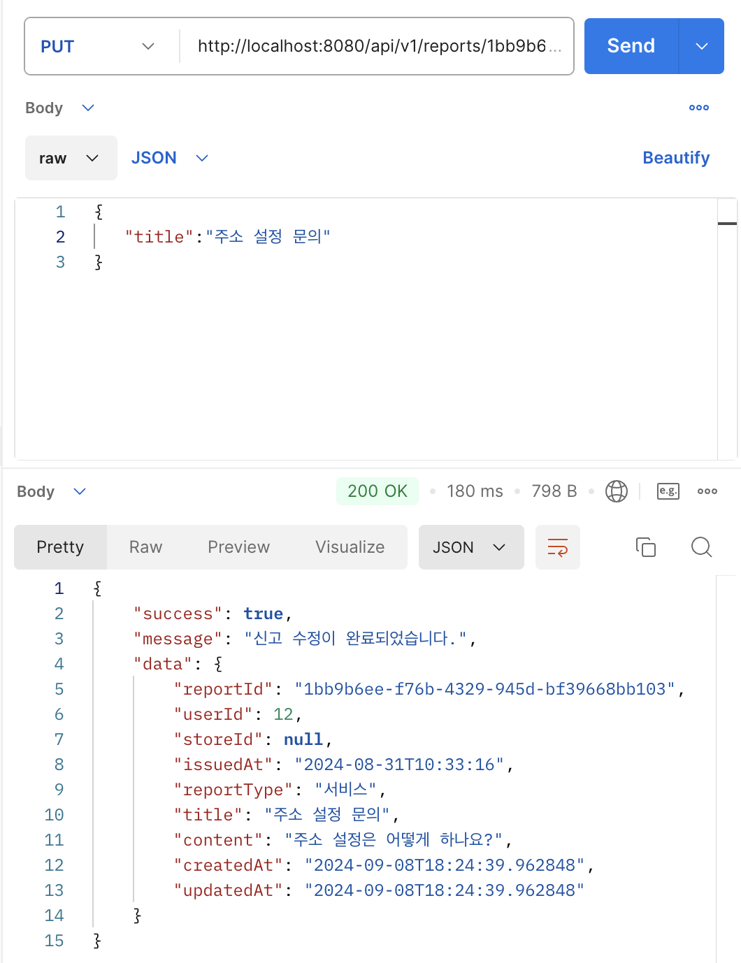
Task: Switch to the Raw response tab
Action: click(x=145, y=547)
